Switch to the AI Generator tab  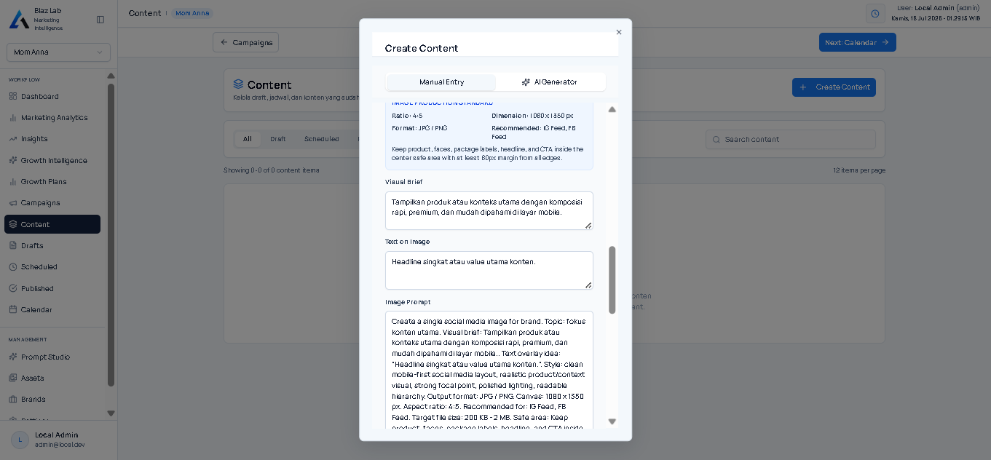(x=550, y=82)
